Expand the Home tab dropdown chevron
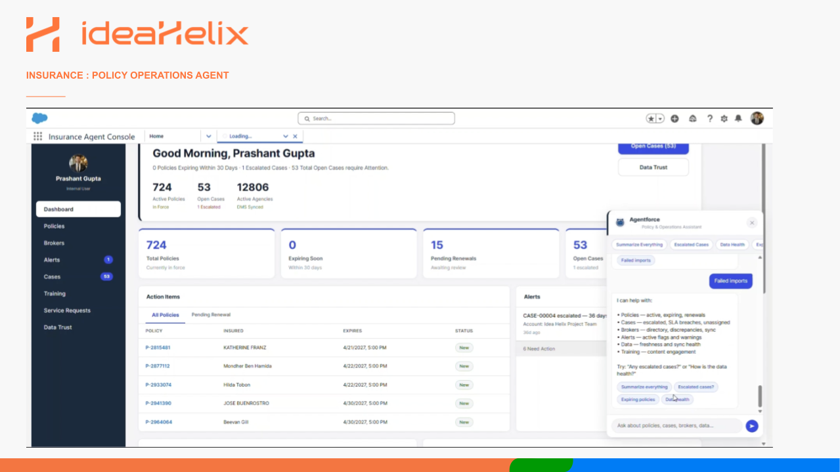Viewport: 840px width, 472px height. (209, 137)
